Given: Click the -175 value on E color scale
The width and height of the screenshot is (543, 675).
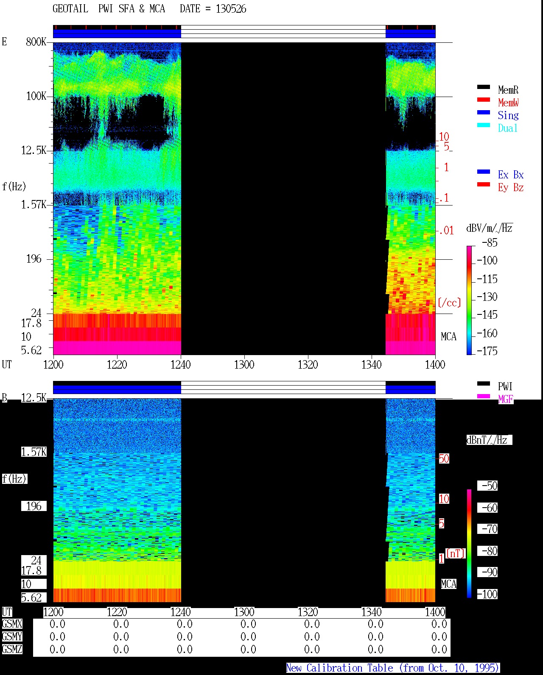Looking at the screenshot, I should pyautogui.click(x=487, y=351).
